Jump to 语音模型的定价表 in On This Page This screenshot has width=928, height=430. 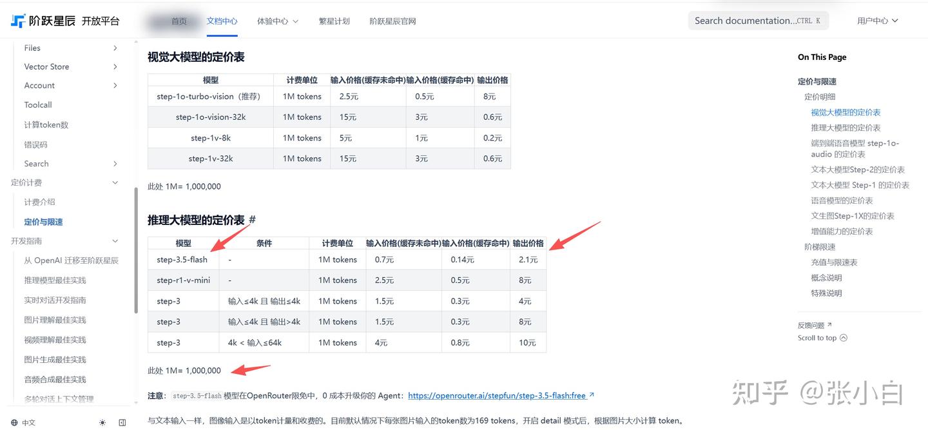click(x=842, y=200)
